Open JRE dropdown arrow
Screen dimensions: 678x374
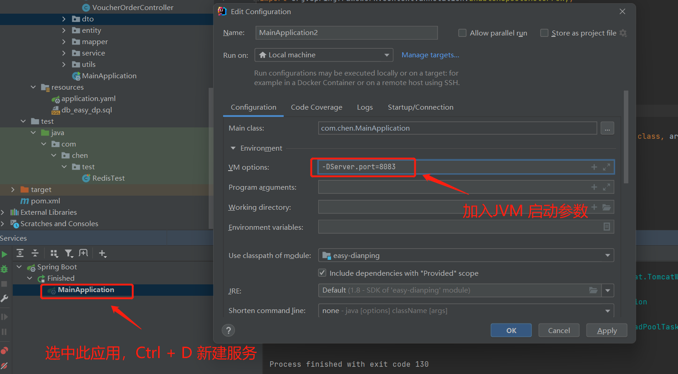(607, 290)
